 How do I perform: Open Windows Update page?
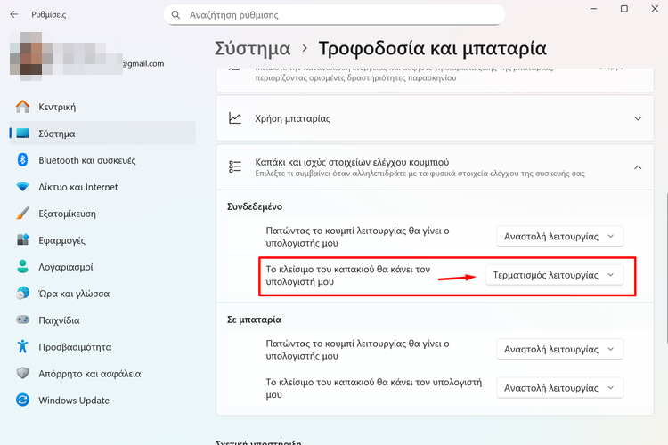pos(102,400)
